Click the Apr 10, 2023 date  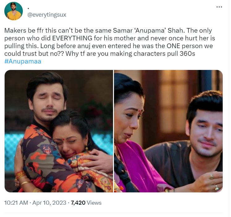click(x=49, y=203)
